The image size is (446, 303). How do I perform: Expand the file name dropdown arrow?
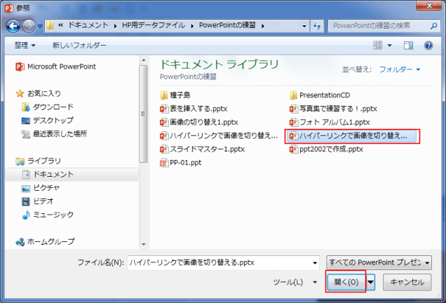pos(315,262)
